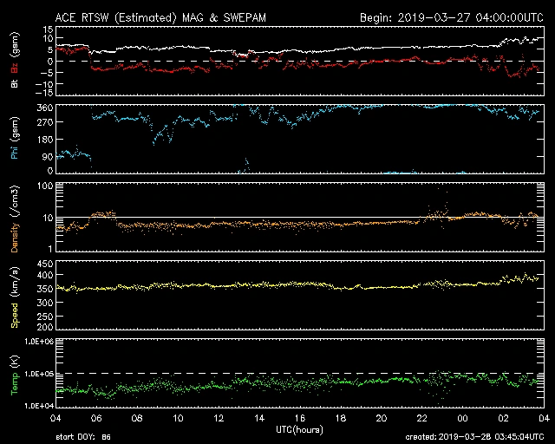
Task: Click the Temp (K) axis label
Action: 14,375
